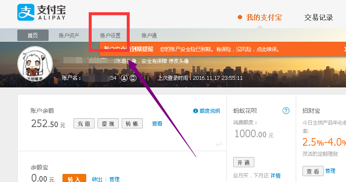
Task: Open the 额度说明 link
Action: pos(210,111)
